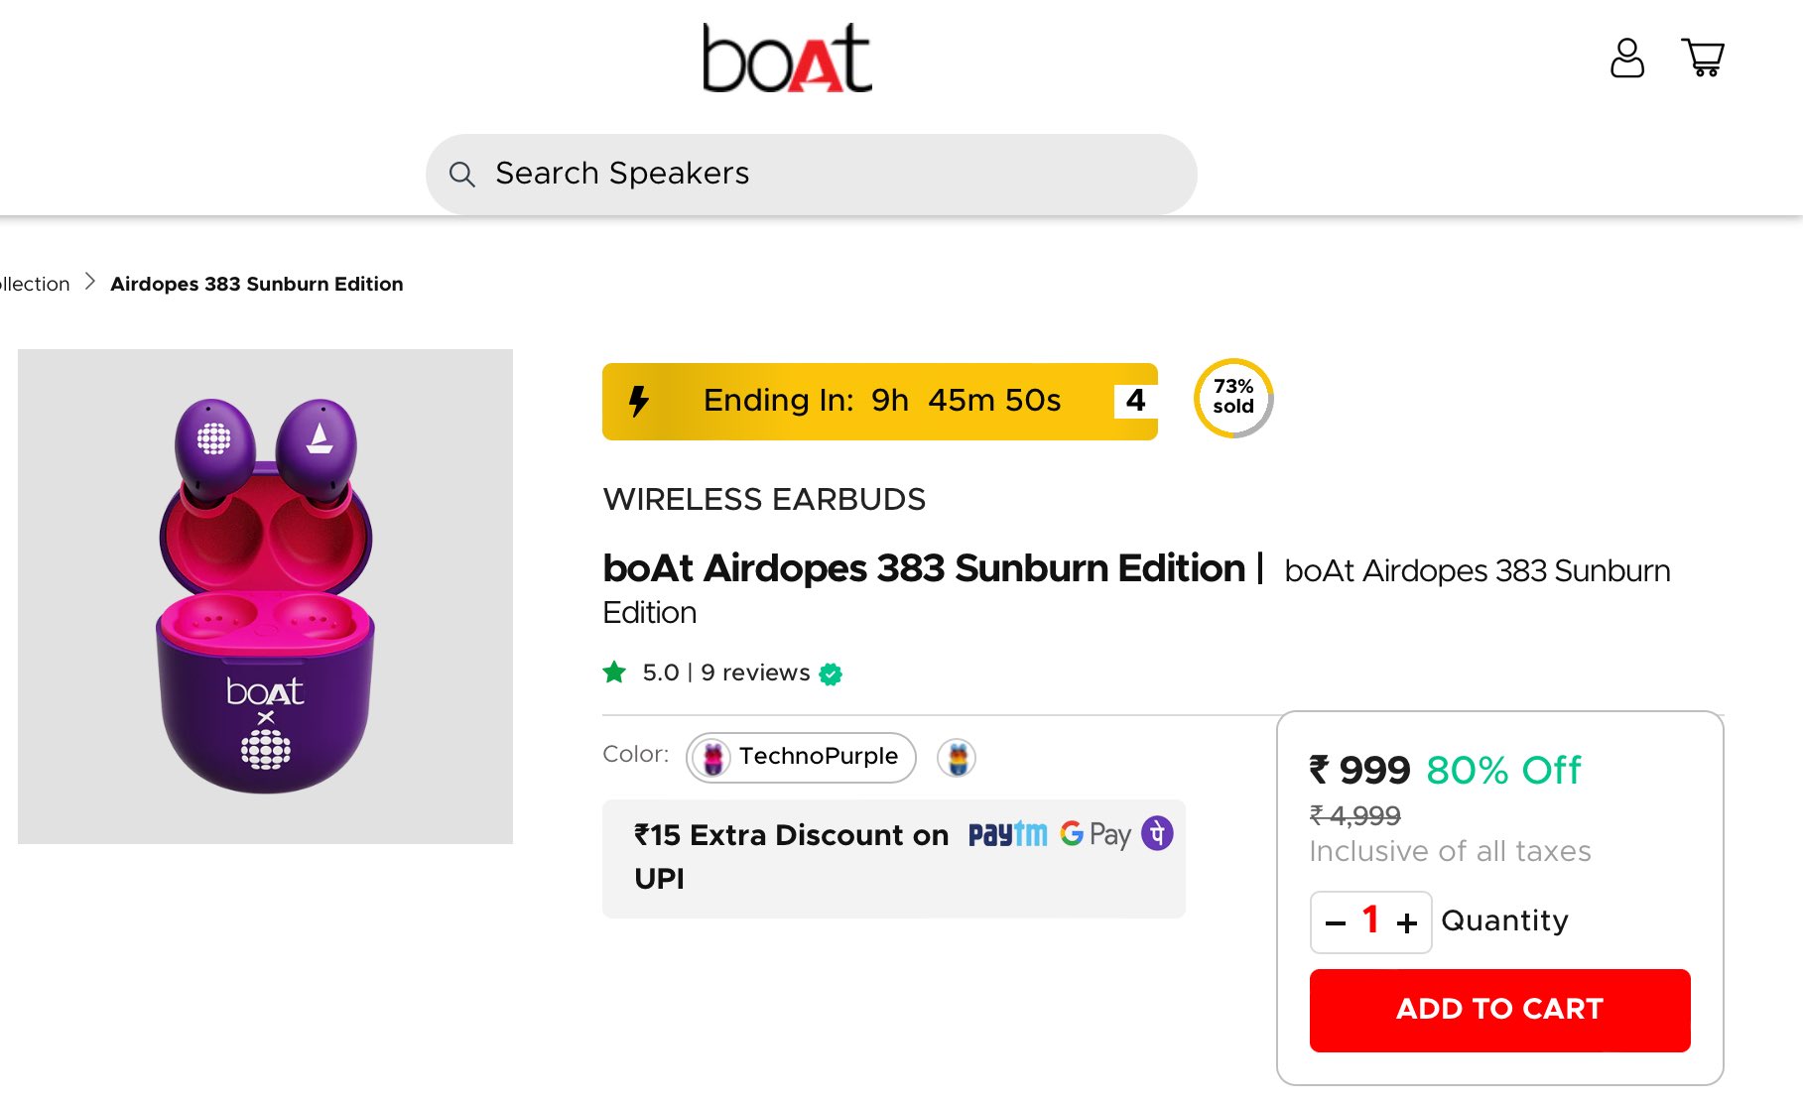Viewport: 1803px width, 1102px height.
Task: Click the Paytm logo
Action: point(1007,834)
